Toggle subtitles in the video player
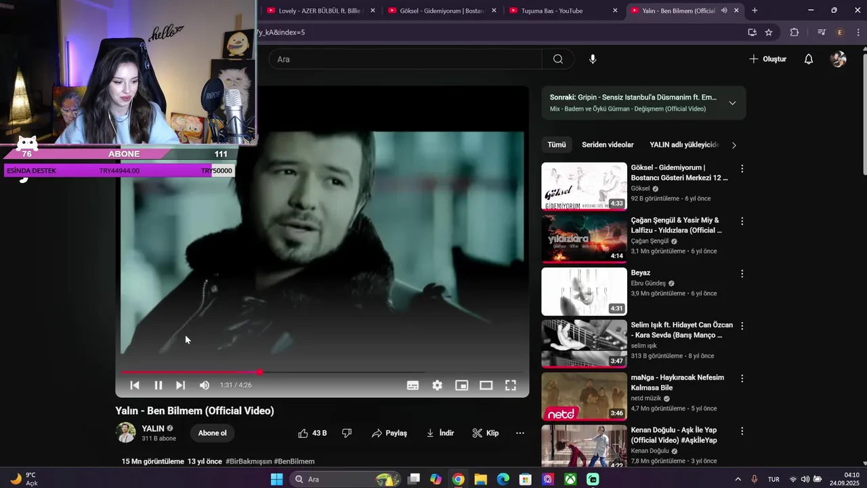Viewport: 867px width, 488px height. coord(413,385)
